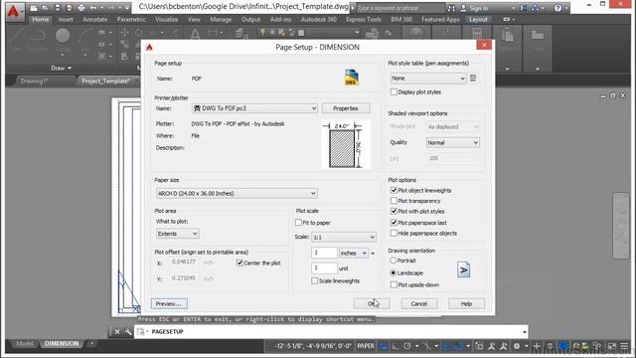Toggle the PAPER space status button
636x358 pixels.
[x=366, y=346]
